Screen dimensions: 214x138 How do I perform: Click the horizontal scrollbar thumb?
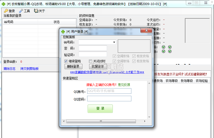(x=101, y=121)
